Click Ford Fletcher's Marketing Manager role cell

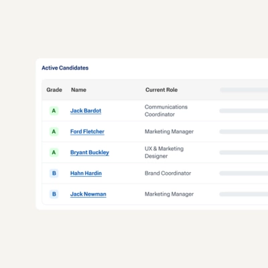[x=169, y=131]
